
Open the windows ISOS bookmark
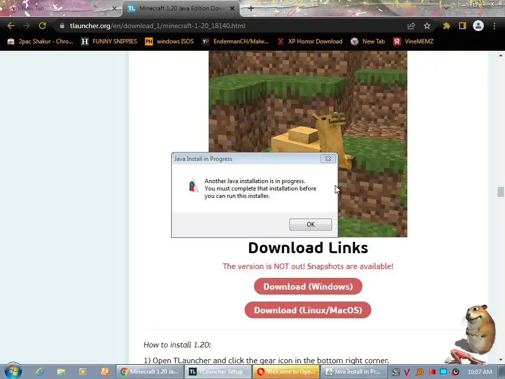coord(170,41)
